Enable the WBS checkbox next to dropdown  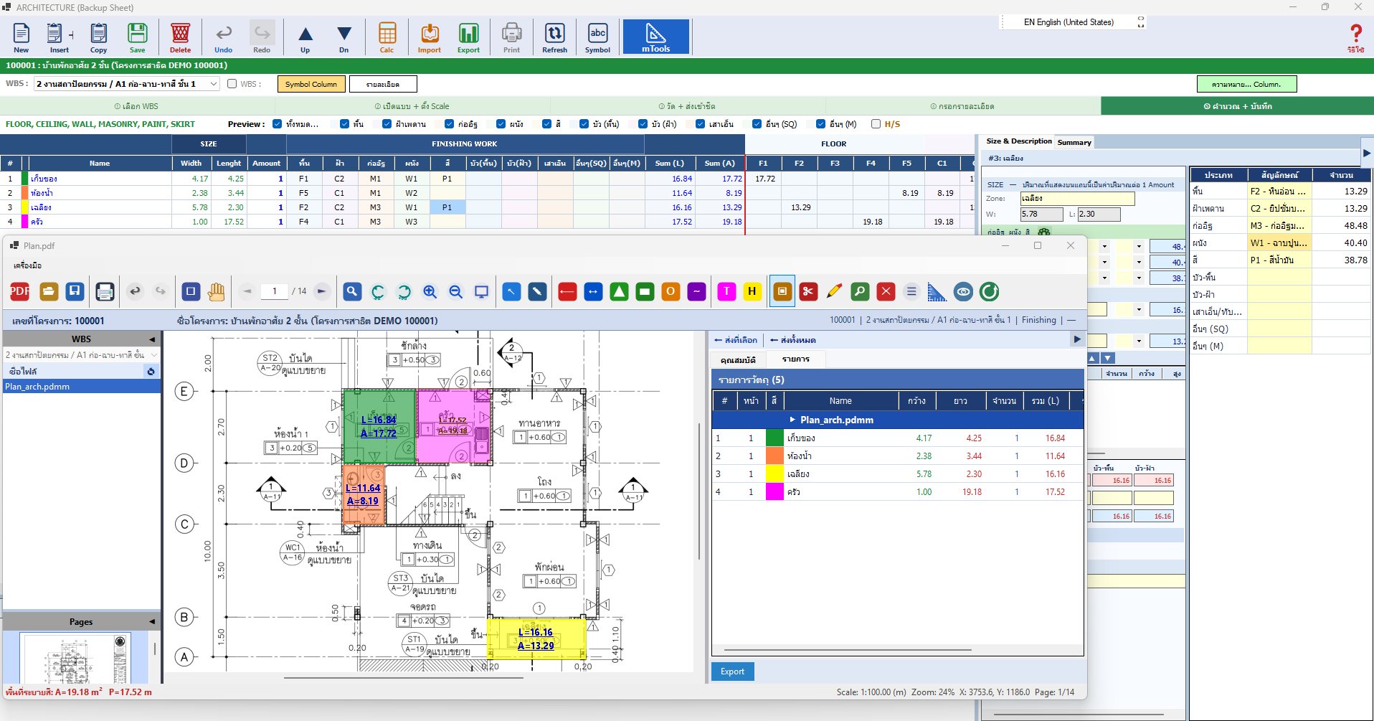click(x=232, y=84)
